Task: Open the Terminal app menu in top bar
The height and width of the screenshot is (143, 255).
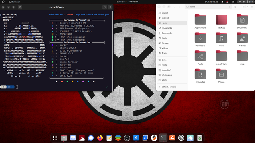Action: click(x=14, y=2)
